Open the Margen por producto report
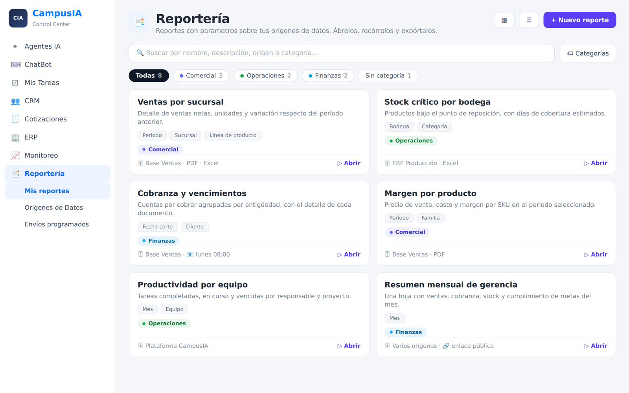This screenshot has height=393, width=629. click(x=596, y=255)
